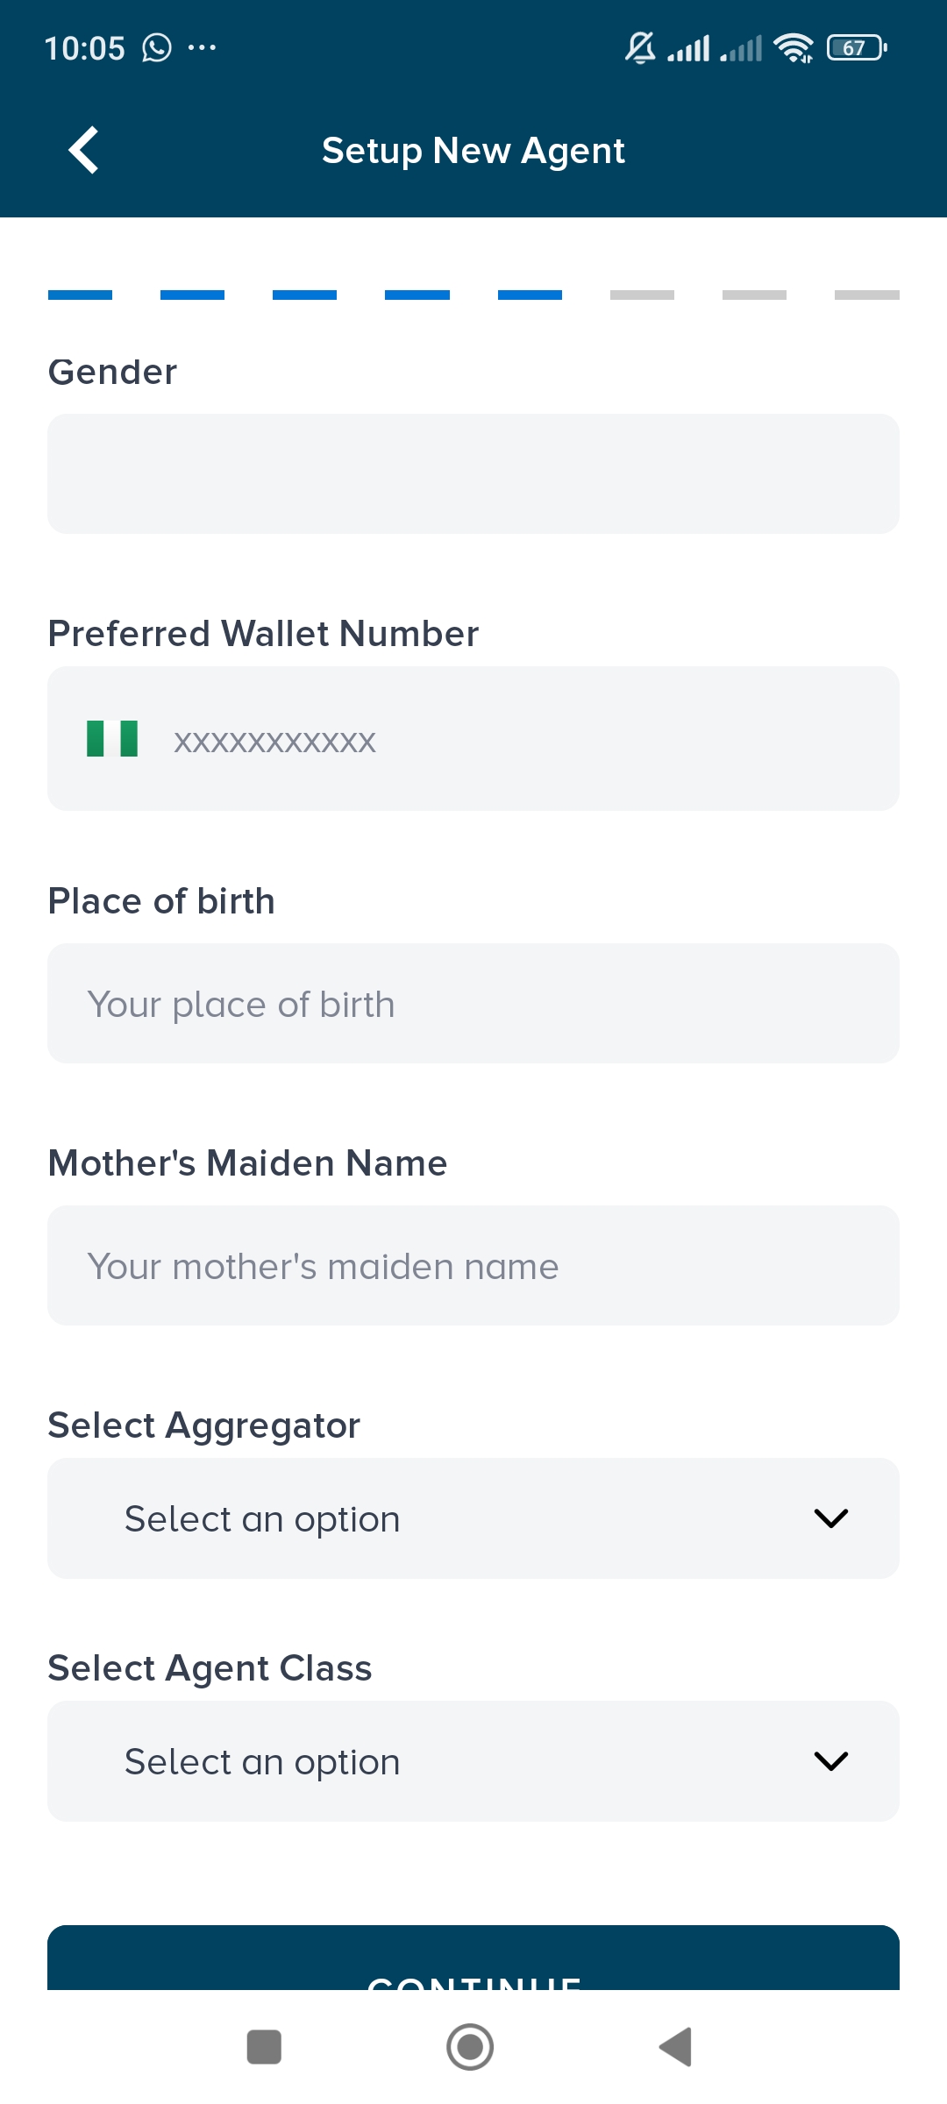Tap the last grey progress step
The height and width of the screenshot is (2104, 947).
pyautogui.click(x=866, y=295)
